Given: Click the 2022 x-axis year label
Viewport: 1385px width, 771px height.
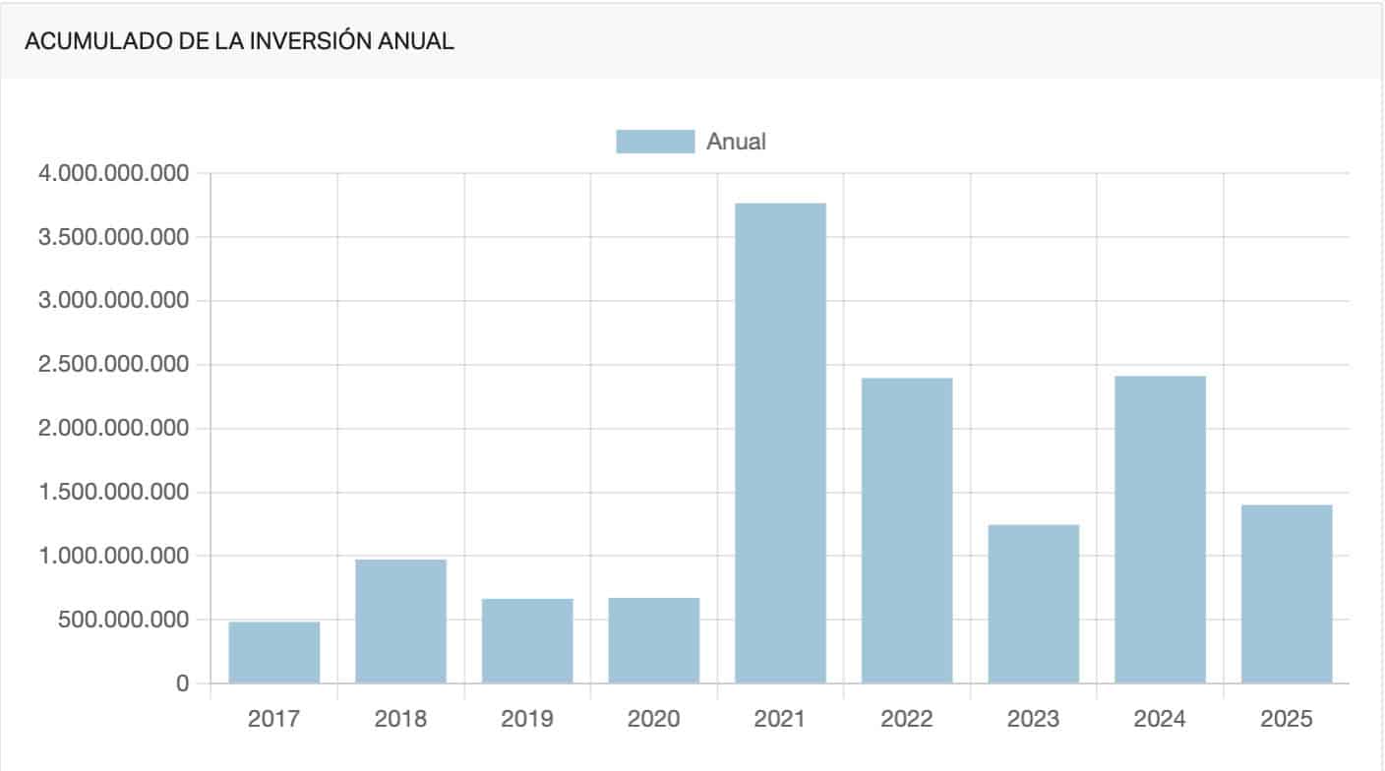Looking at the screenshot, I should tap(907, 719).
